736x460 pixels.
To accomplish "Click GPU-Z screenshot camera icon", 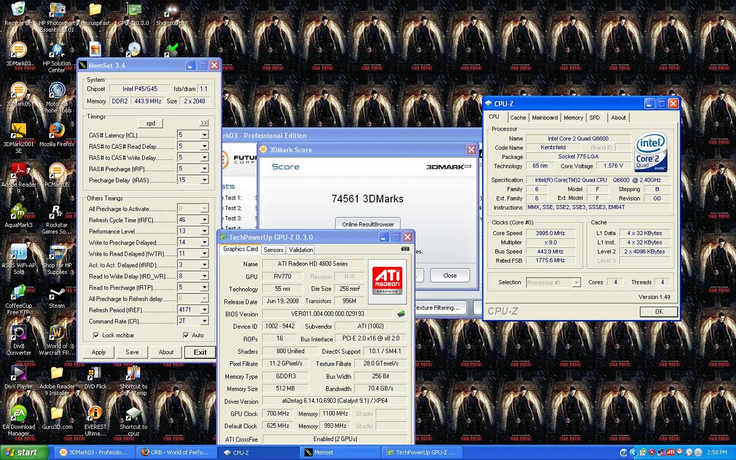I will (405, 249).
